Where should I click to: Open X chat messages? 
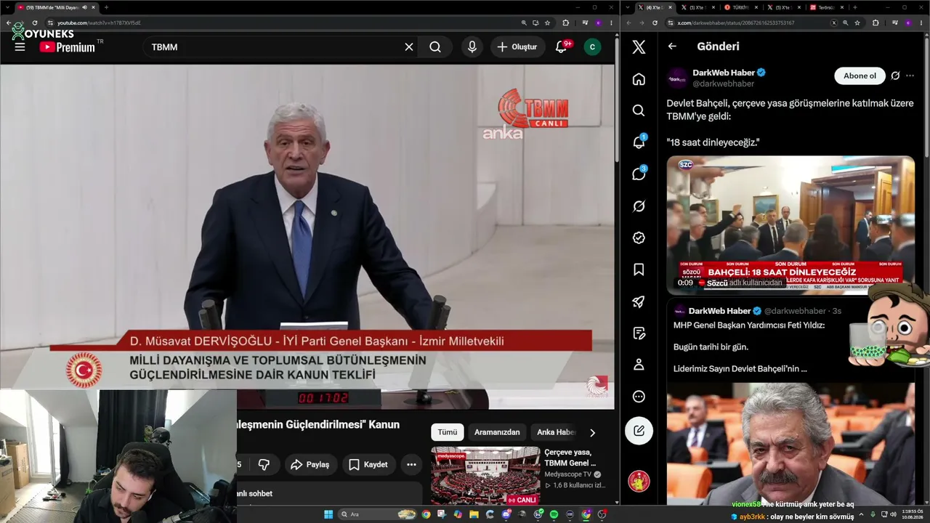(x=639, y=174)
